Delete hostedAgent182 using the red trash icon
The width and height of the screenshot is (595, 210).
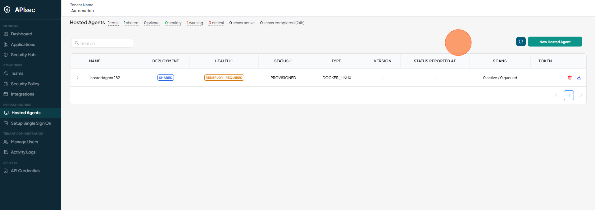(x=570, y=78)
